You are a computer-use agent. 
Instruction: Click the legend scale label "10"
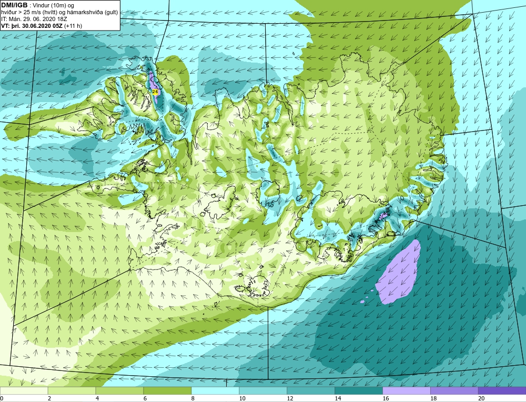coord(242,398)
